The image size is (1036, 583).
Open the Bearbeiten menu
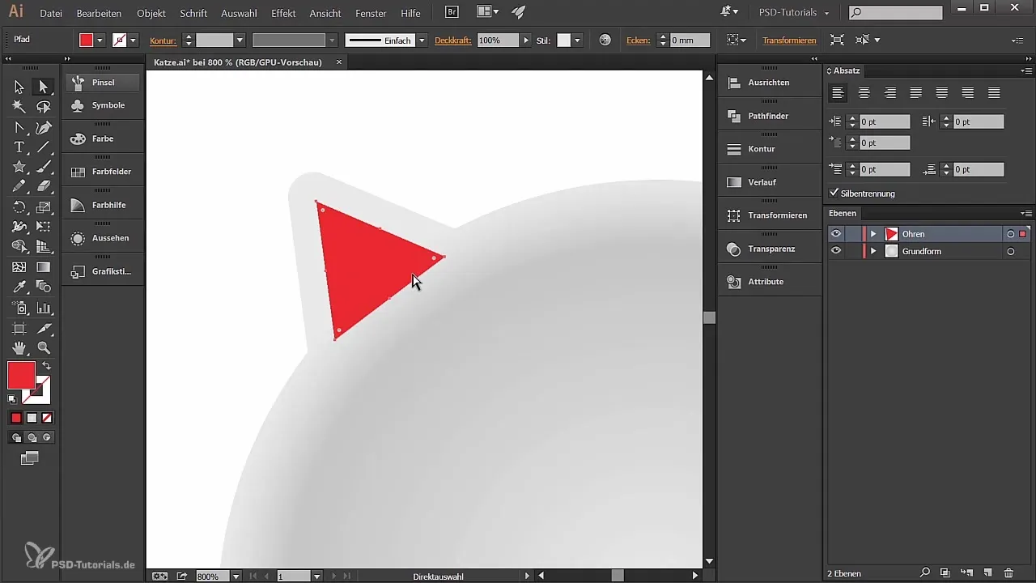coord(99,13)
